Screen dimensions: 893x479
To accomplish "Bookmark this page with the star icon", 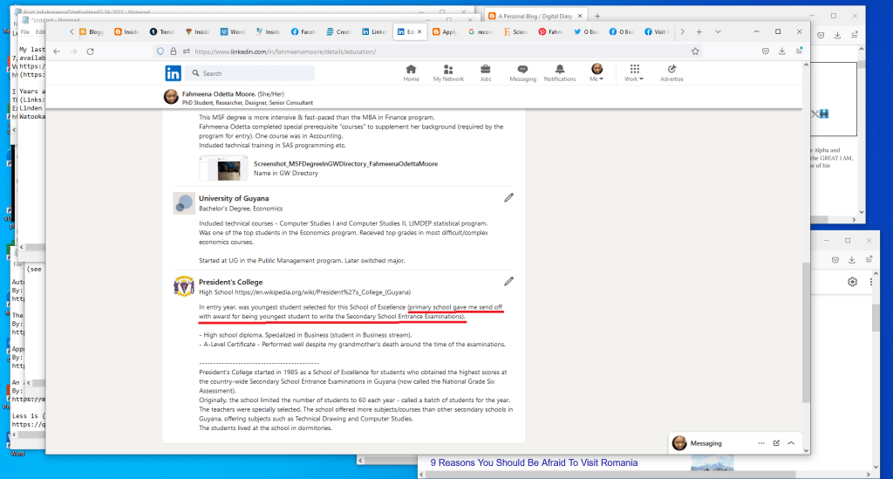I will point(695,51).
